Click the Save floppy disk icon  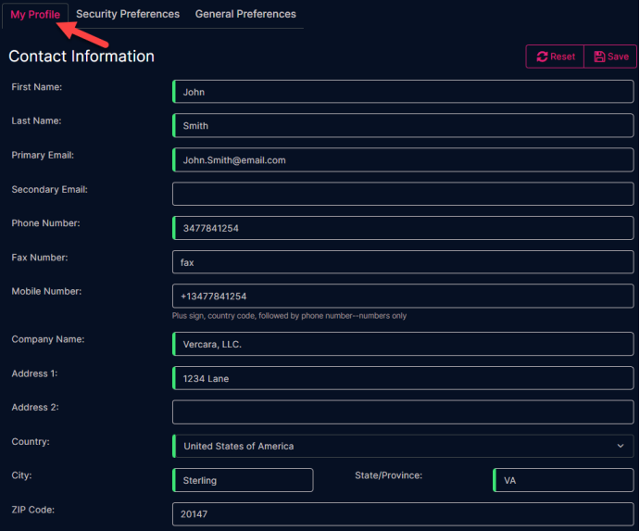[599, 57]
